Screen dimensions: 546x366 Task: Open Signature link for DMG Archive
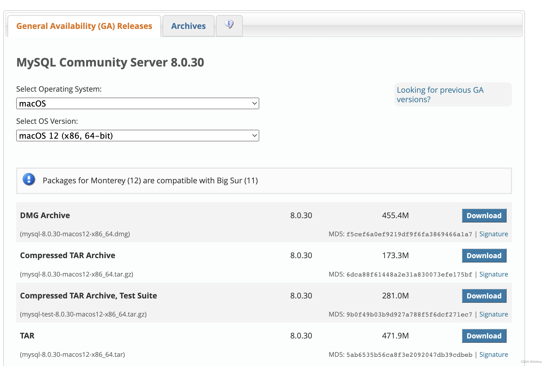(x=493, y=234)
